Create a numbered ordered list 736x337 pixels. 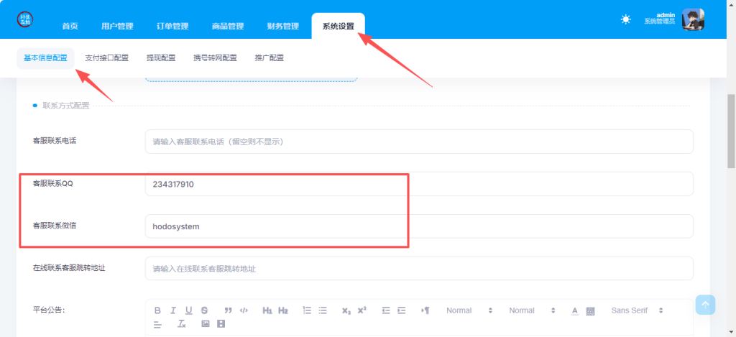coord(307,310)
